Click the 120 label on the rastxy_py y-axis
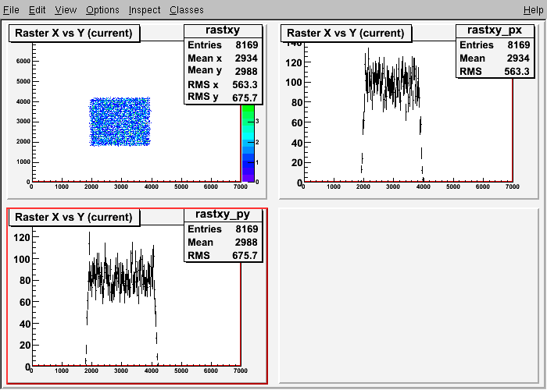Viewport: 547px width, 390px height. tap(22, 237)
